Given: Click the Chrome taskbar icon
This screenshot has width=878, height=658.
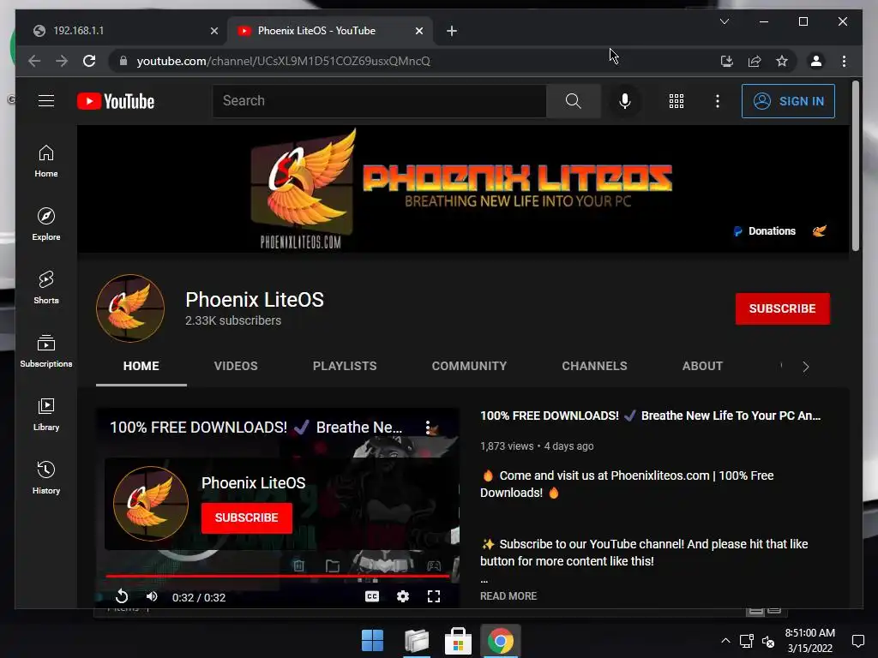Looking at the screenshot, I should point(501,641).
